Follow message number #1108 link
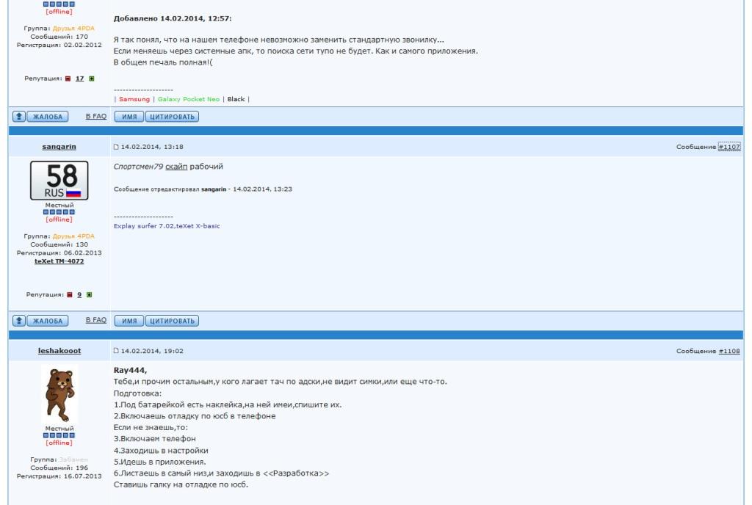 [728, 352]
